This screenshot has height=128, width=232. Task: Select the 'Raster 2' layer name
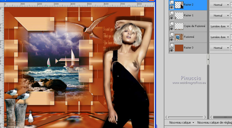tap(188, 5)
